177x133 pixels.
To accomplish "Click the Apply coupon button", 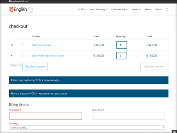I will tap(35, 66).
